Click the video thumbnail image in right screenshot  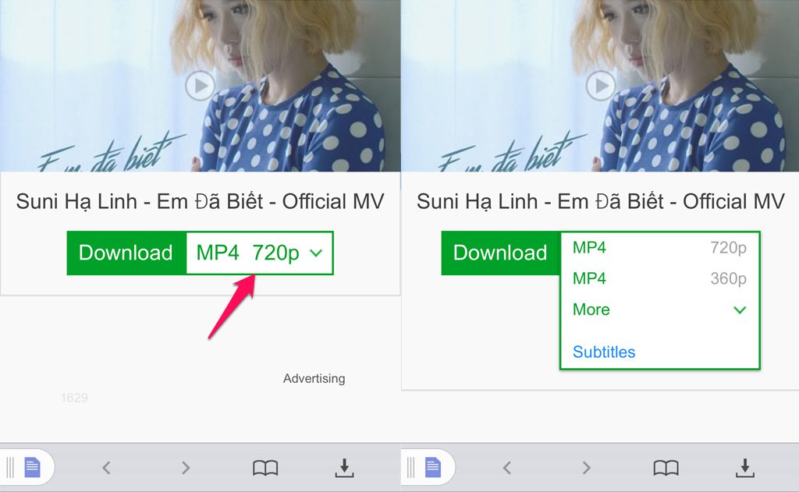click(x=600, y=86)
